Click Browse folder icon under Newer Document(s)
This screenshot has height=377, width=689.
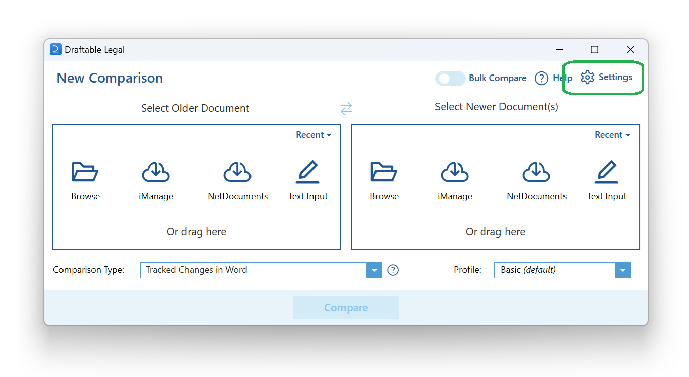pos(384,172)
